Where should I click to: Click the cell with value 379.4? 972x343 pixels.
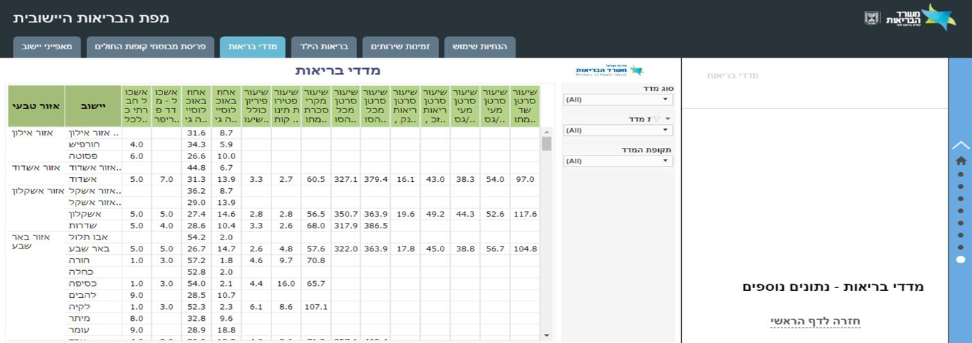point(376,179)
